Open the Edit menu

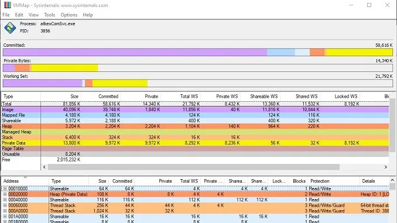click(x=19, y=15)
